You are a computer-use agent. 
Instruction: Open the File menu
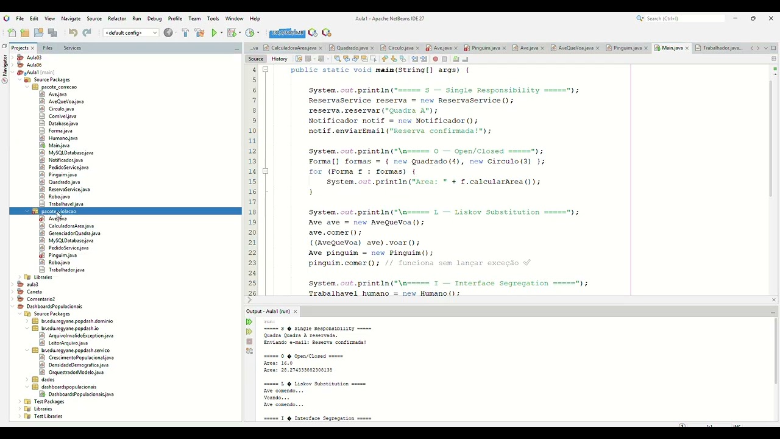click(x=19, y=18)
